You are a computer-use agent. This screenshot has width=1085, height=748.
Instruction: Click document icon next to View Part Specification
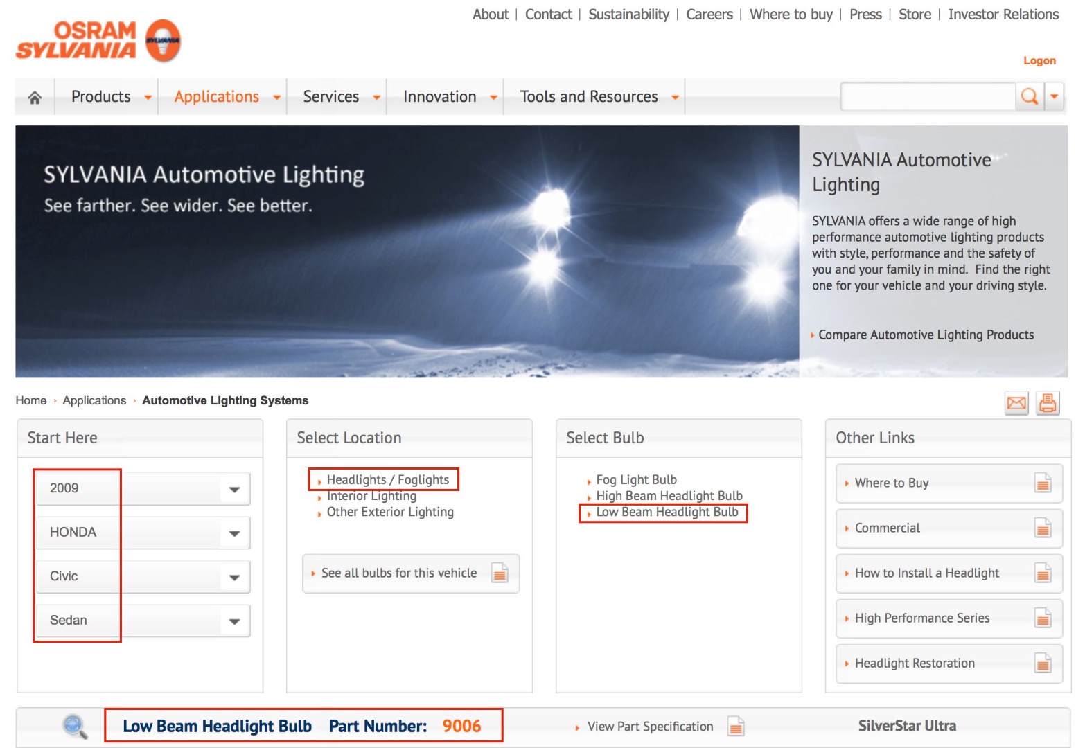point(736,726)
